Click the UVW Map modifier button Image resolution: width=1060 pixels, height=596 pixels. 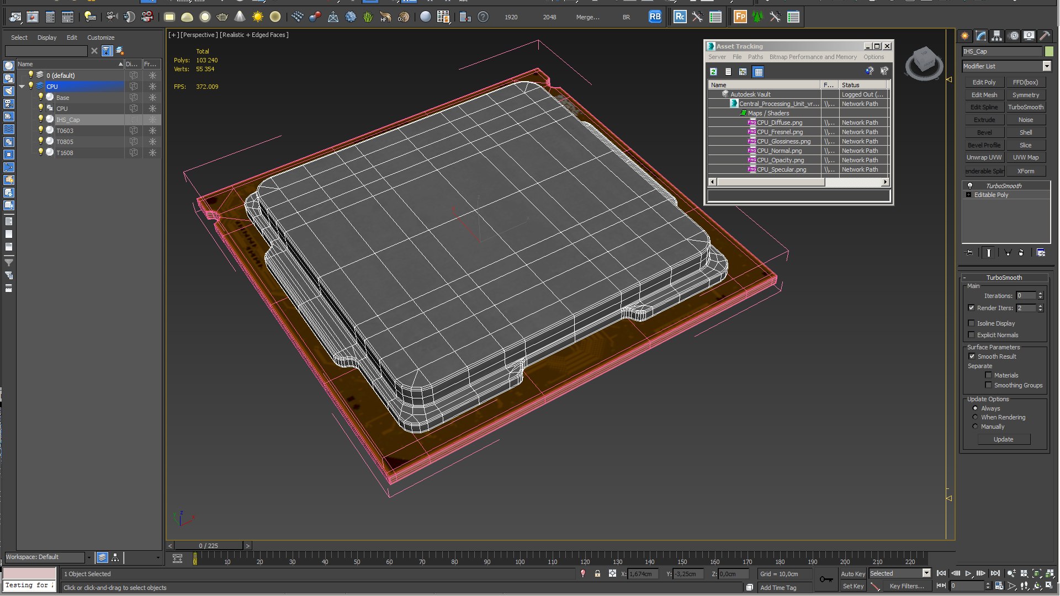pos(1025,157)
